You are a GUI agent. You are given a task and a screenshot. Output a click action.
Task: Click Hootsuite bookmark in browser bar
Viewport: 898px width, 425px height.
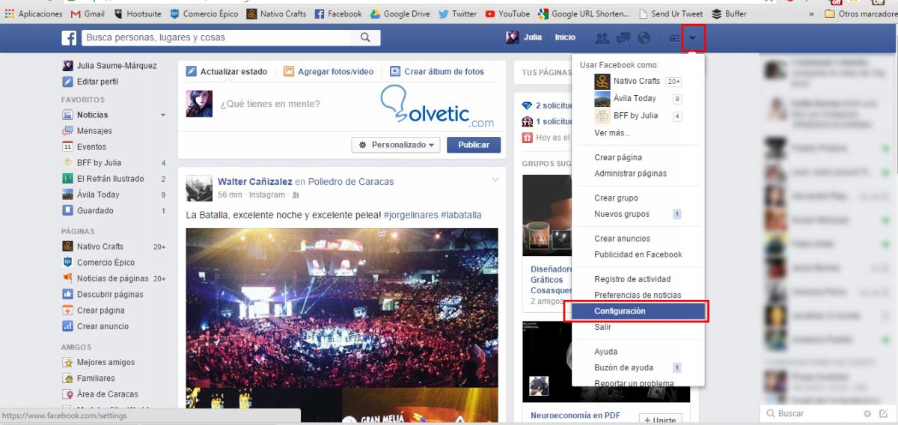point(138,13)
